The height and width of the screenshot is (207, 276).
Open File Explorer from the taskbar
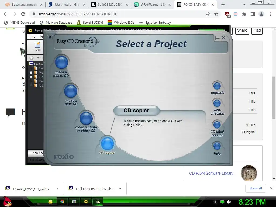coord(50,202)
